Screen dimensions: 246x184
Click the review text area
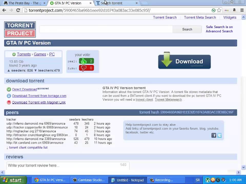[68, 166]
